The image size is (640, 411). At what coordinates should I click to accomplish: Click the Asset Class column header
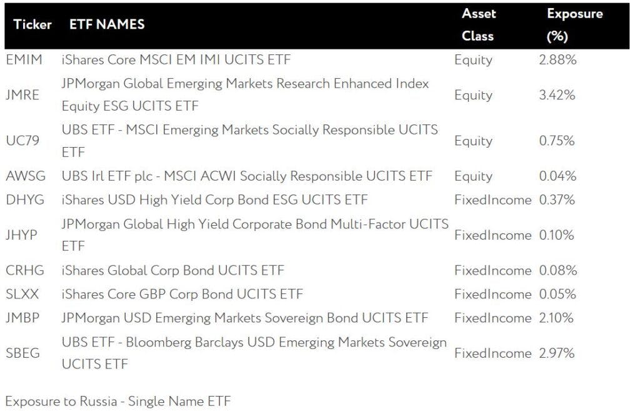(x=478, y=24)
